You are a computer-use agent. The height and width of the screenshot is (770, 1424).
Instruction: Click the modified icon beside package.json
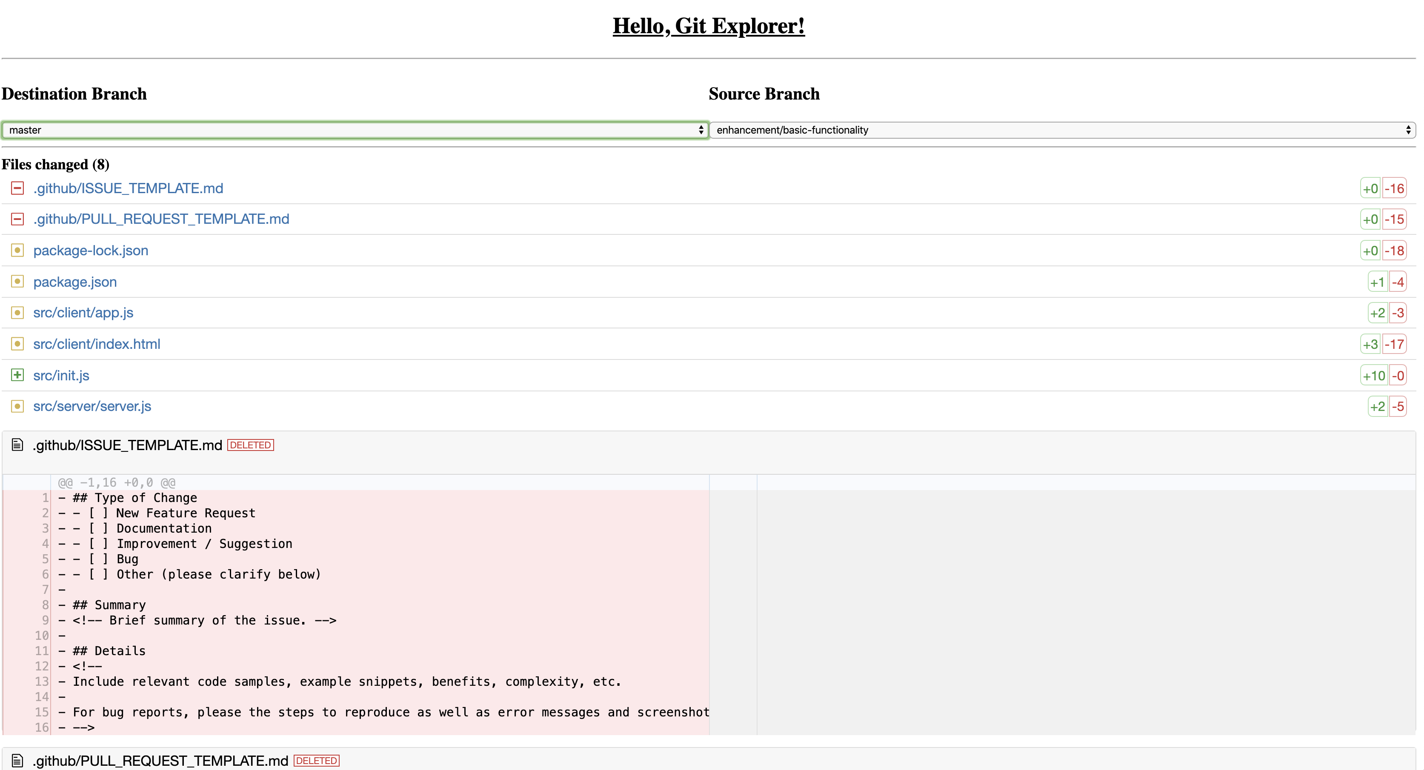tap(17, 282)
